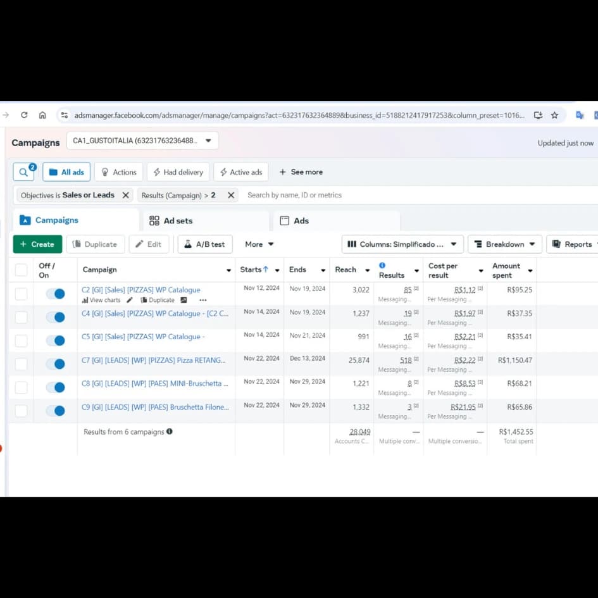The image size is (598, 598).
Task: Open C8 MINI-Bruschetta campaign link
Action: [x=154, y=383]
